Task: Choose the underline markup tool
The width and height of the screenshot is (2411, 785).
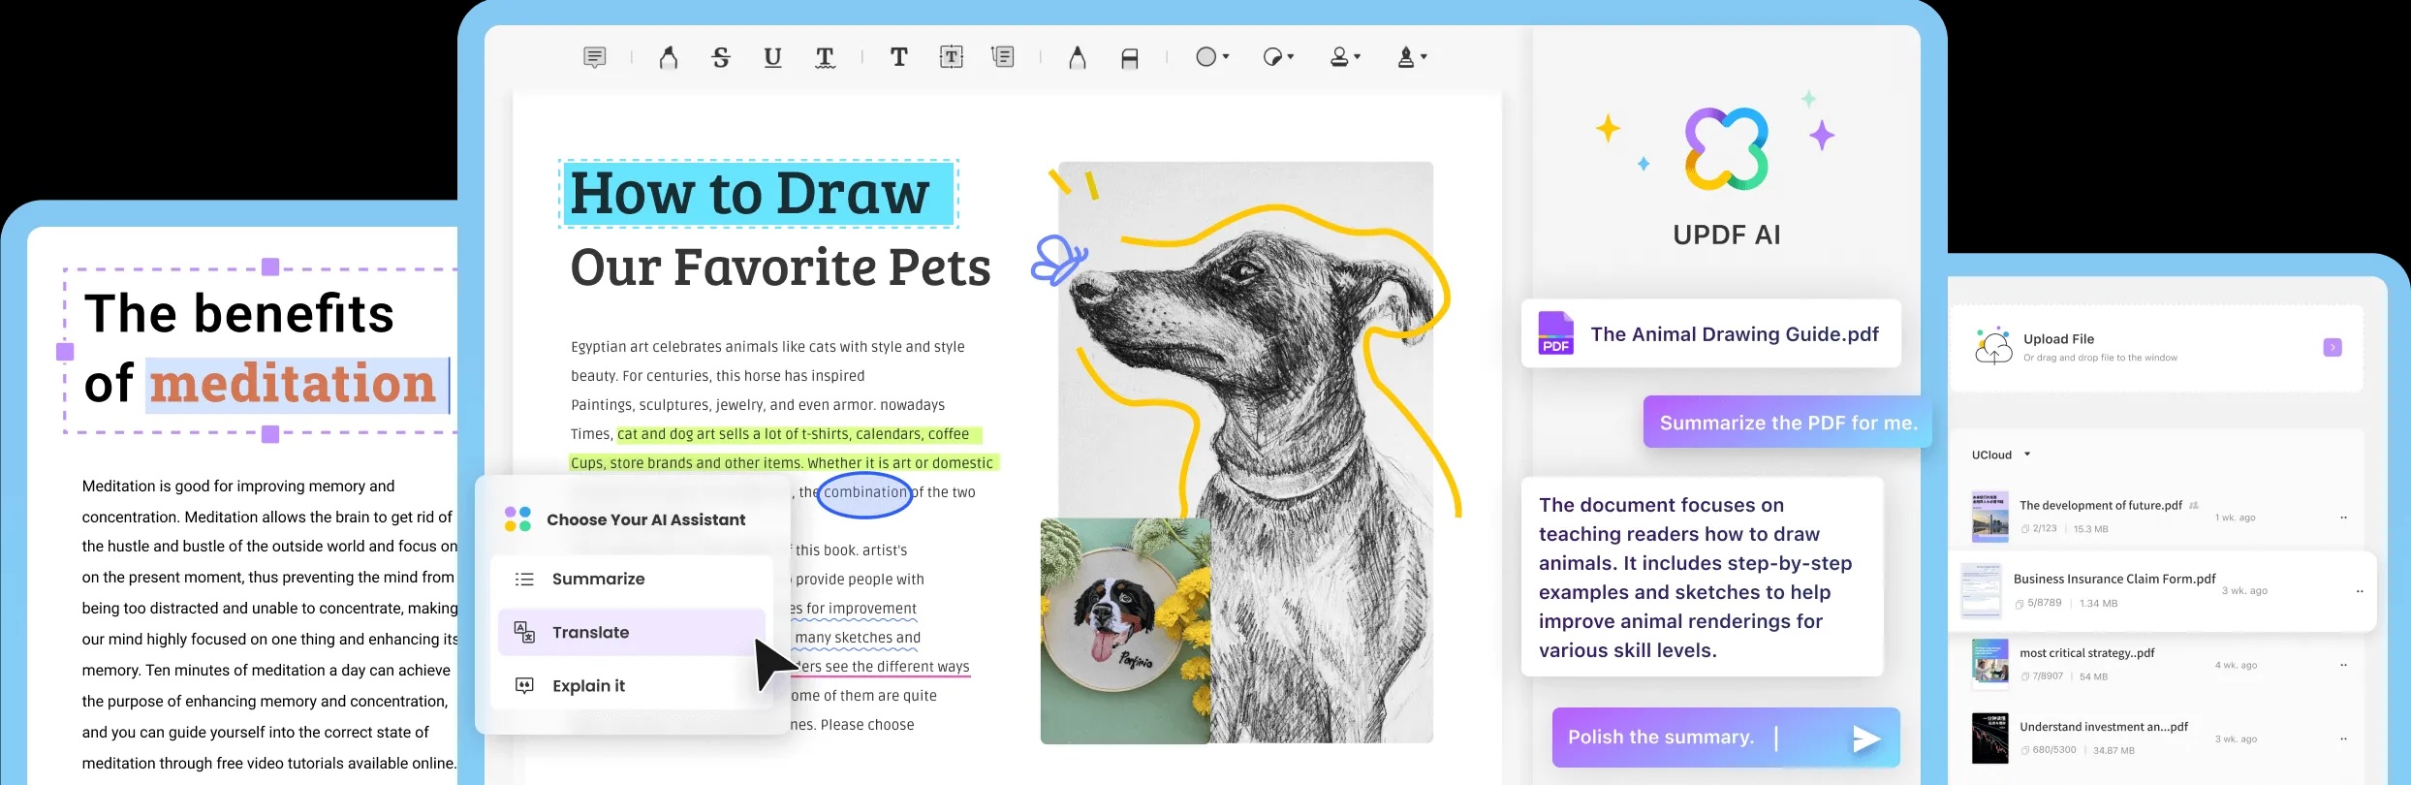Action: (772, 58)
